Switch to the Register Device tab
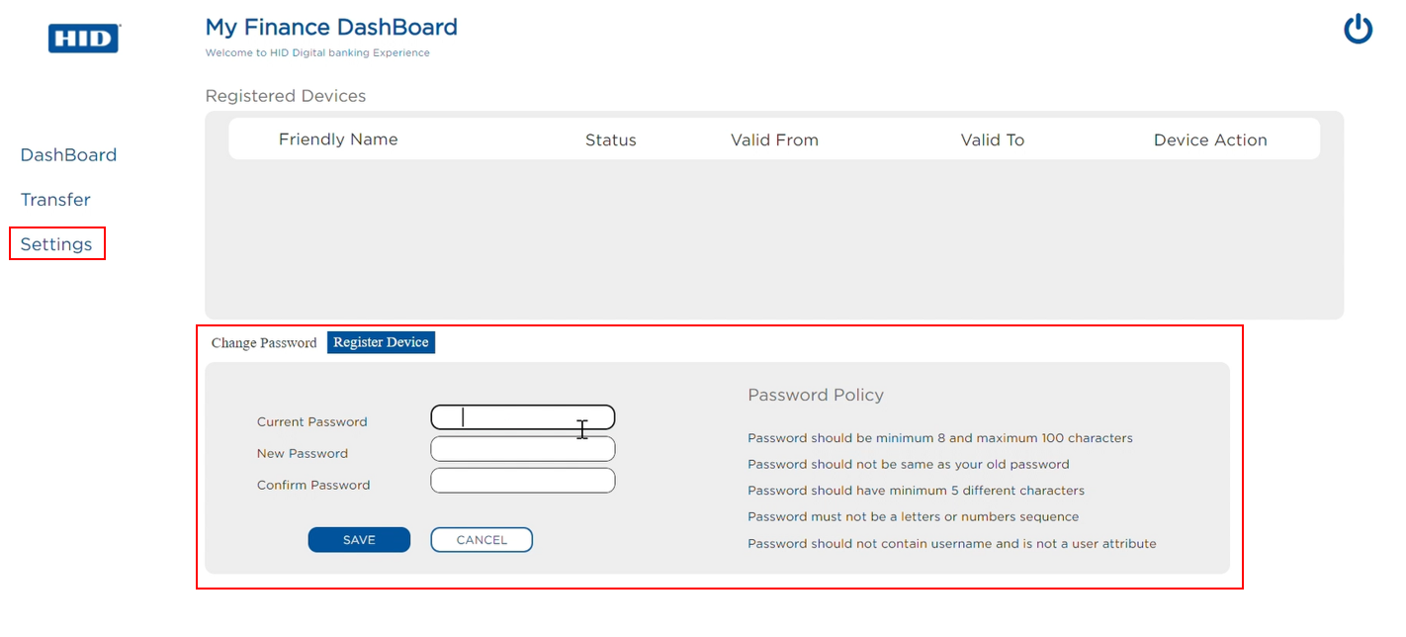This screenshot has height=637, width=1406. 381,342
